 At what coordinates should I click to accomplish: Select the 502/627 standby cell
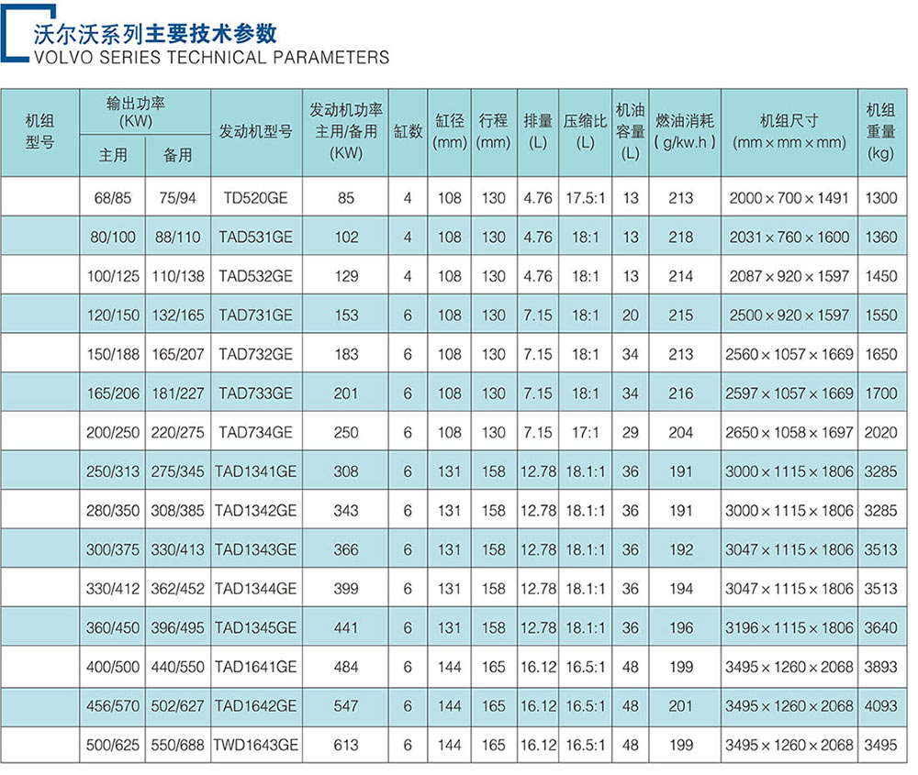pos(178,706)
